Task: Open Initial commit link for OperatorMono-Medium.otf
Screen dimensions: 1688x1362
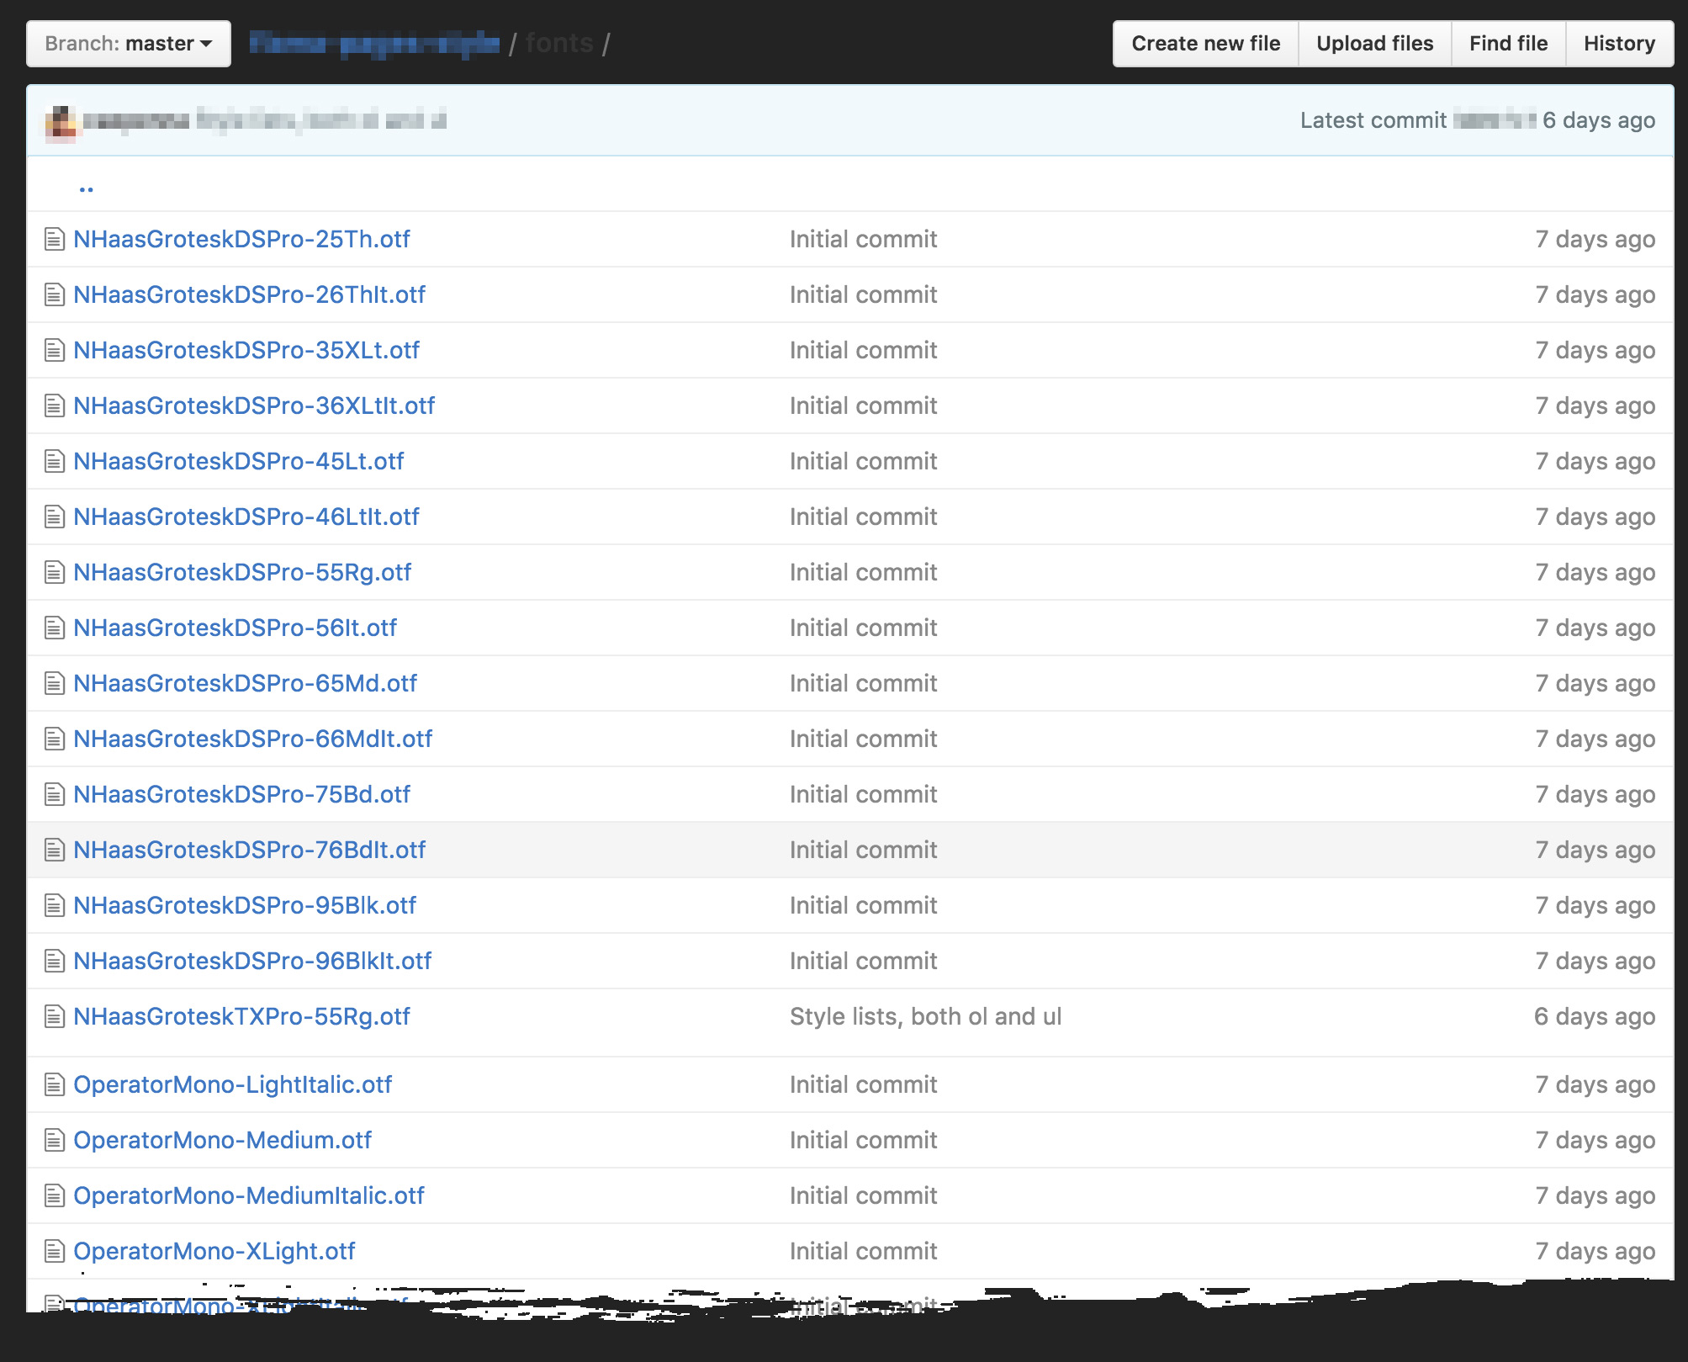Action: tap(863, 1141)
